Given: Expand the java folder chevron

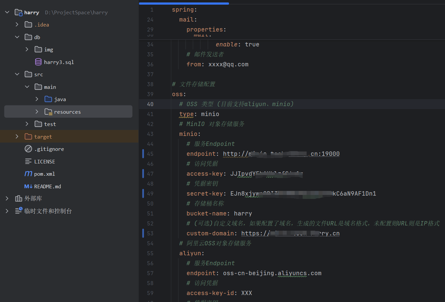Looking at the screenshot, I should (x=37, y=99).
